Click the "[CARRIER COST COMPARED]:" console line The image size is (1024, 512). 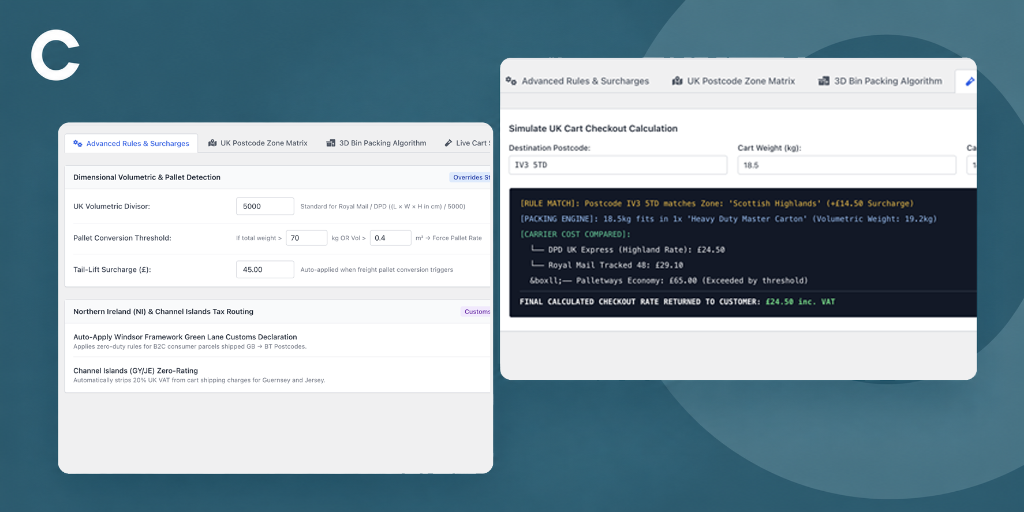point(575,234)
